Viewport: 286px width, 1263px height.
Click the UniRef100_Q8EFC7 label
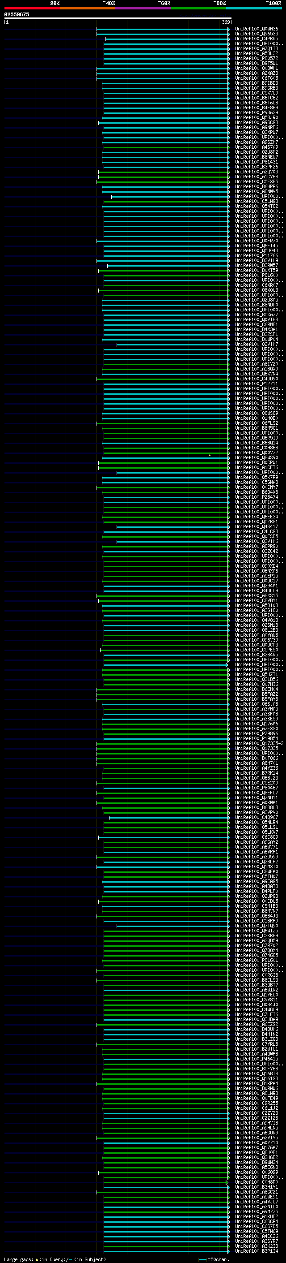click(x=257, y=793)
